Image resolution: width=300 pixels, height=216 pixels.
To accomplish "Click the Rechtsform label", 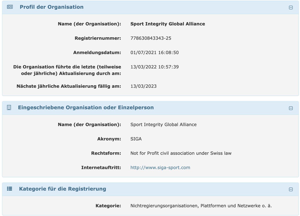I will 106,153.
